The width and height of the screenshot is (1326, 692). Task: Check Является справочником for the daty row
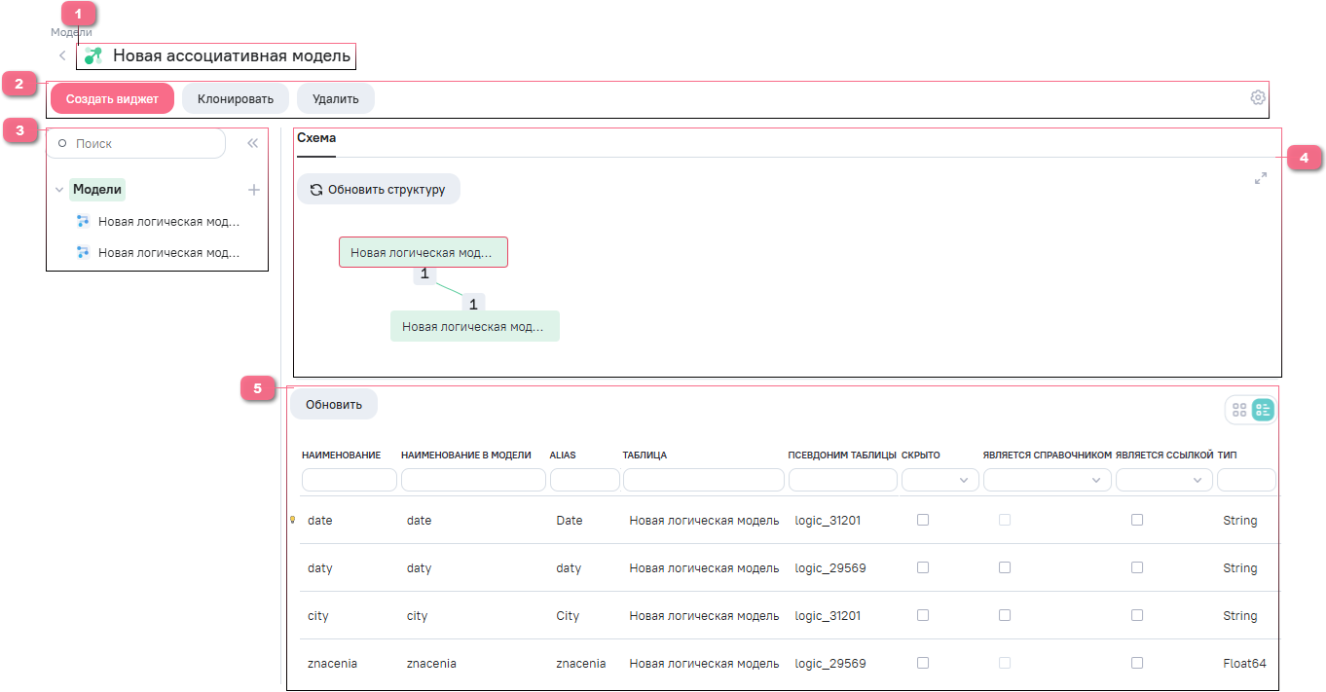(x=1005, y=567)
